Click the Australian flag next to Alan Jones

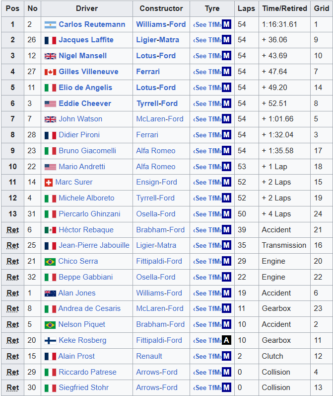point(50,293)
